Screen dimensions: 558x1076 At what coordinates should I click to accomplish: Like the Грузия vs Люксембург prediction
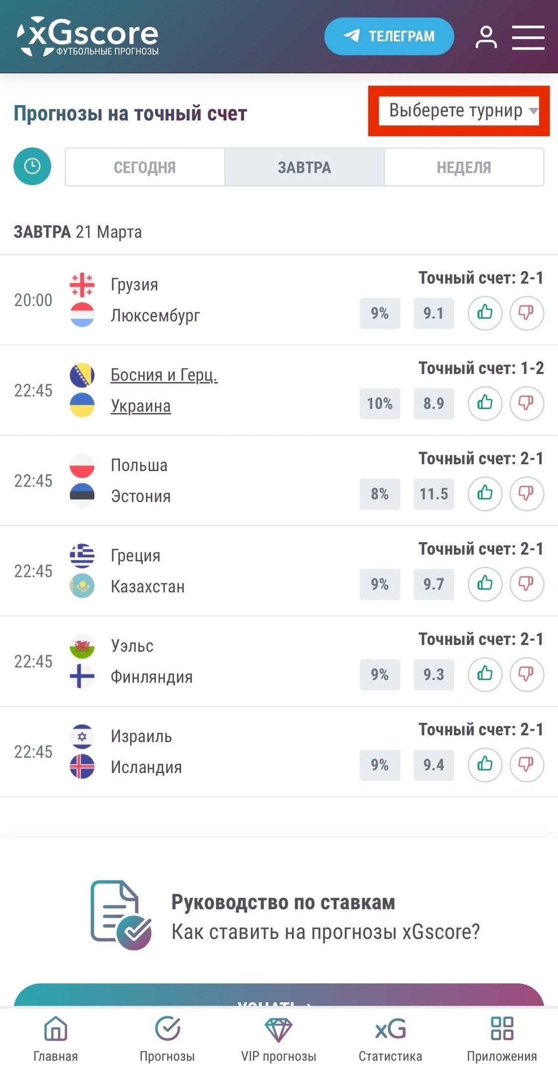(x=485, y=313)
